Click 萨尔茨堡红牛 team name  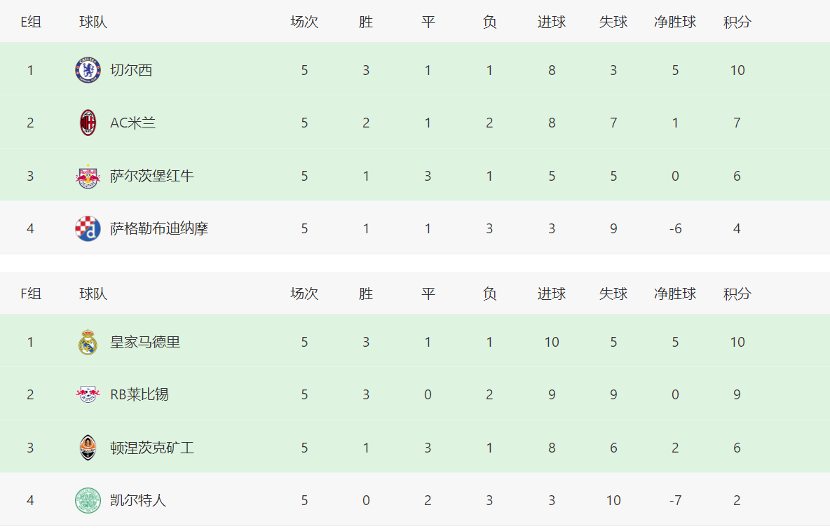(152, 176)
